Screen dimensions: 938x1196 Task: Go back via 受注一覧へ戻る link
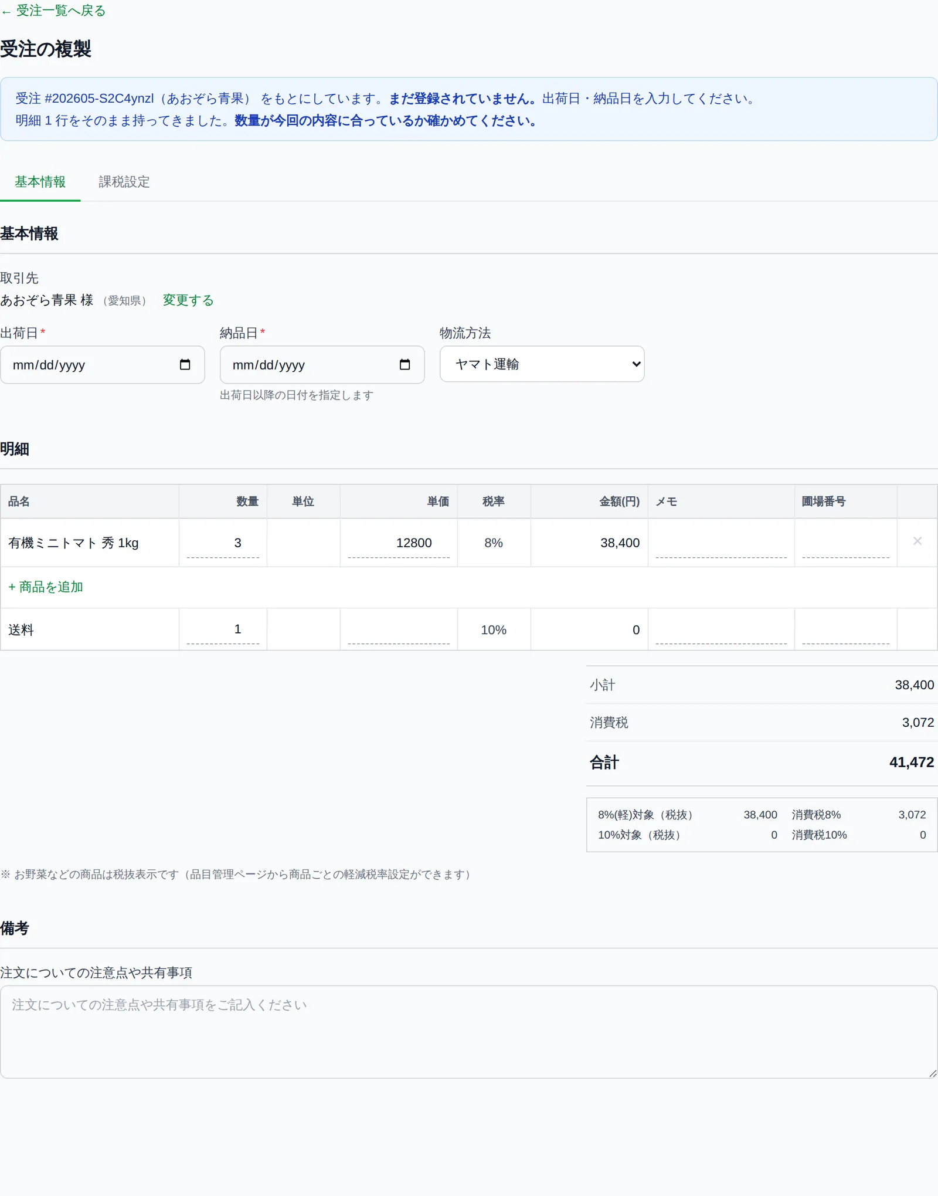[53, 11]
